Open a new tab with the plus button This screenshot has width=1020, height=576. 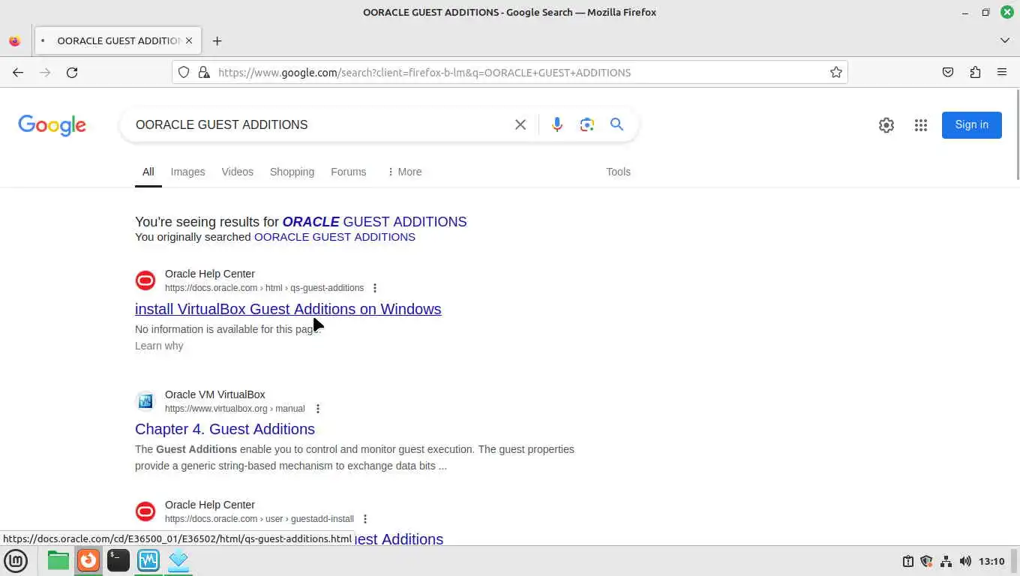tap(217, 40)
